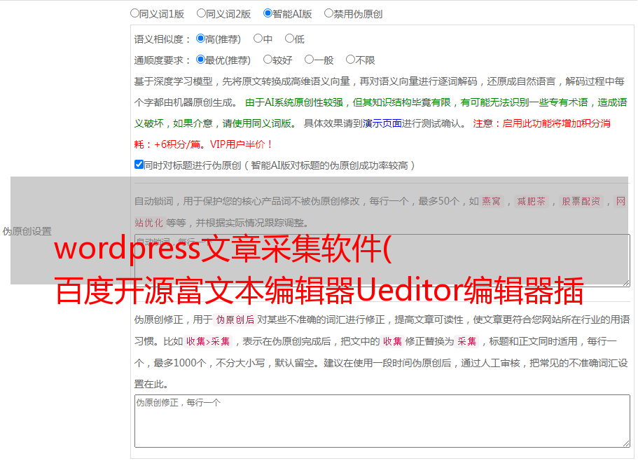The height and width of the screenshot is (461, 638).
Task: Click the 伪原创设置 label
Action: point(27,231)
